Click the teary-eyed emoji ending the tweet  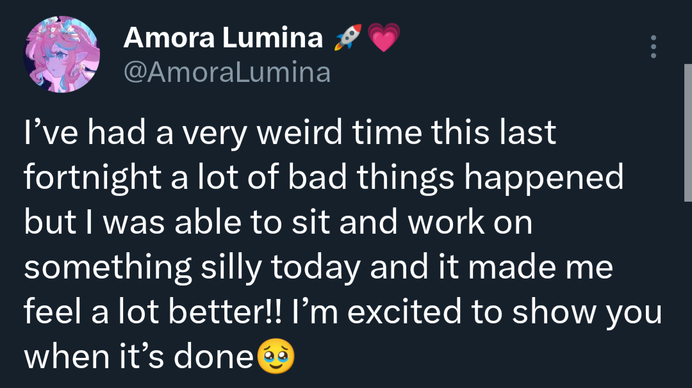[x=276, y=358]
